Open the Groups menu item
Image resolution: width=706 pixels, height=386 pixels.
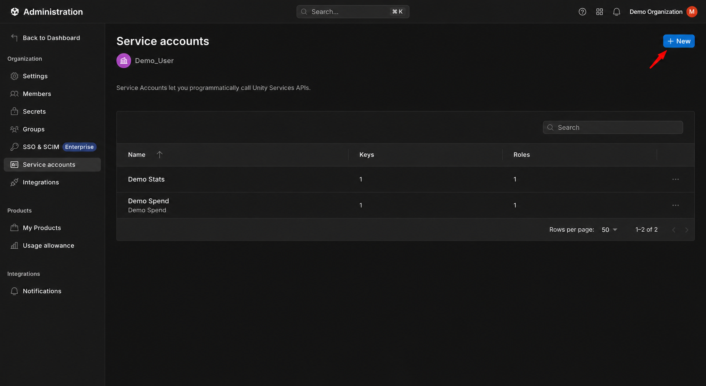pos(52,129)
